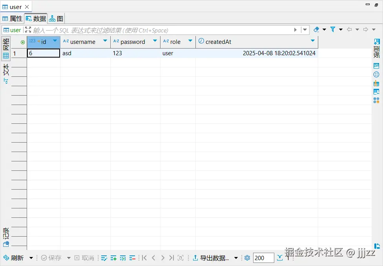This screenshot has height=266, width=383.
Task: Expand the dropdown next to 刷新 refresh
Action: [31, 258]
